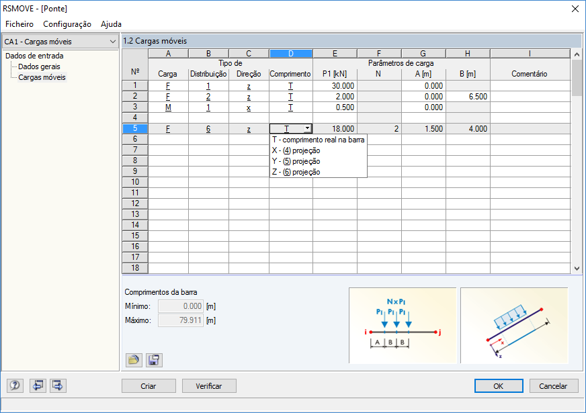This screenshot has width=586, height=413.
Task: Click the Criar button
Action: click(149, 385)
